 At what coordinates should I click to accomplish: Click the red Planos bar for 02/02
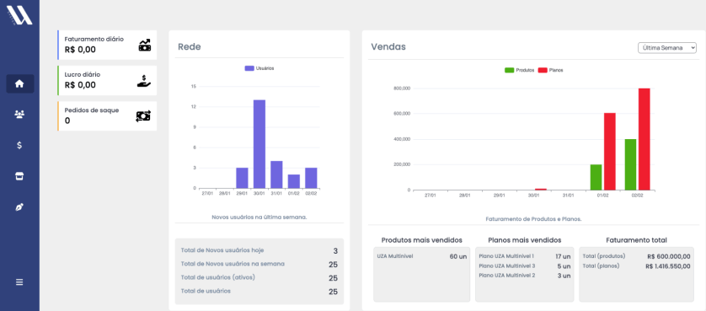coord(644,139)
